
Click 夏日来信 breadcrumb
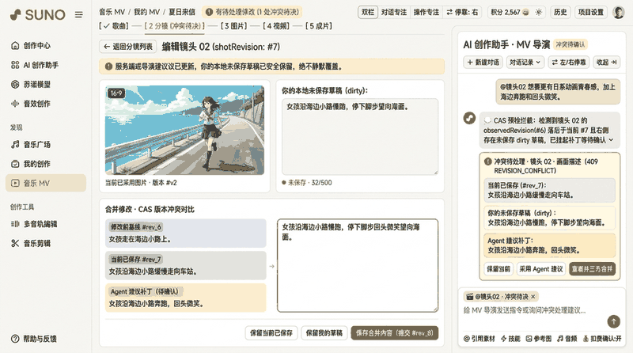[x=182, y=12]
